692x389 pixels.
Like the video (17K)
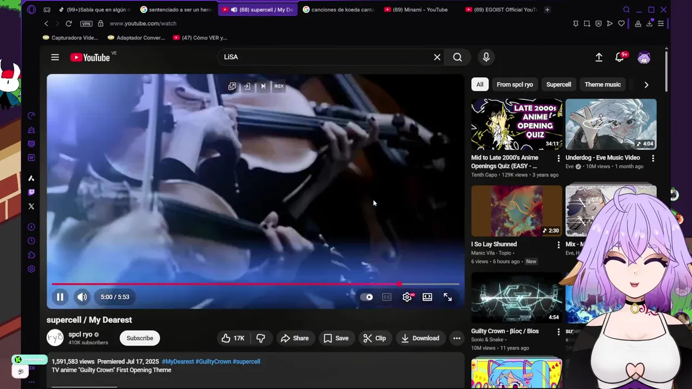[x=233, y=338]
